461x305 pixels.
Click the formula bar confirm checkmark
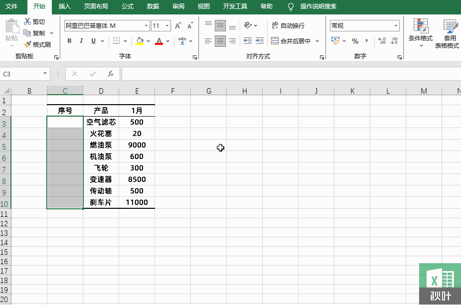93,74
